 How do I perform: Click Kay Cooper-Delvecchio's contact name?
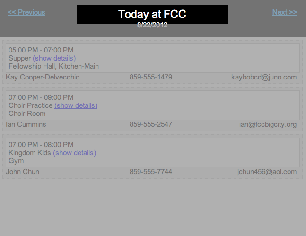(x=43, y=77)
